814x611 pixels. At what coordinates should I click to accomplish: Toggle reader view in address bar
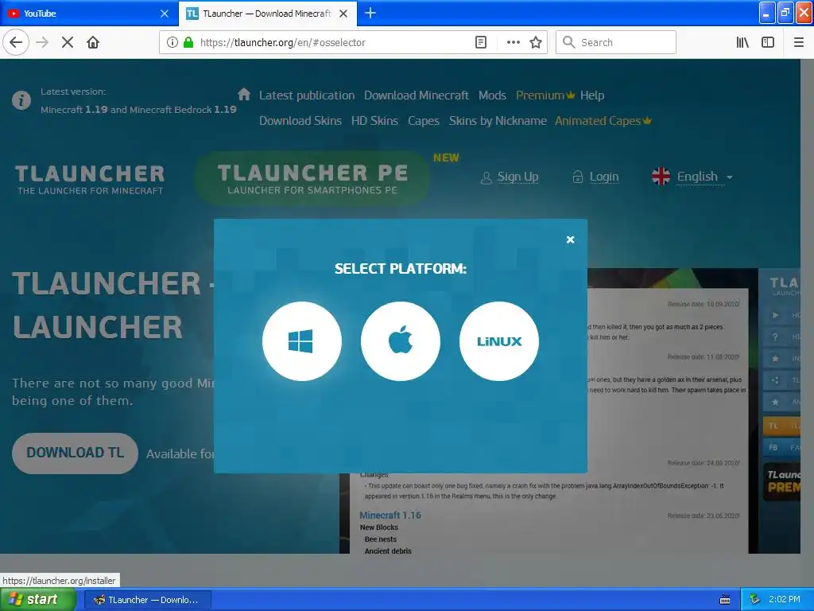coord(481,42)
